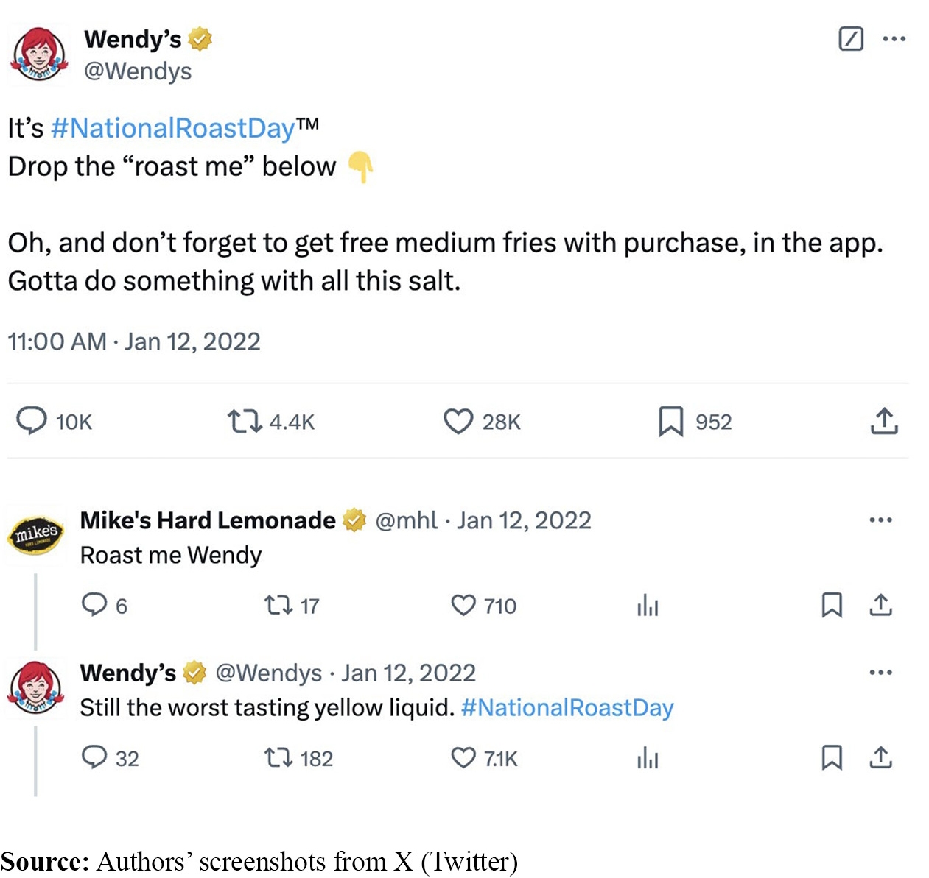Viewport: 929px width, 878px height.
Task: Visit @Wendys profile handle under the name
Action: pyautogui.click(x=139, y=71)
